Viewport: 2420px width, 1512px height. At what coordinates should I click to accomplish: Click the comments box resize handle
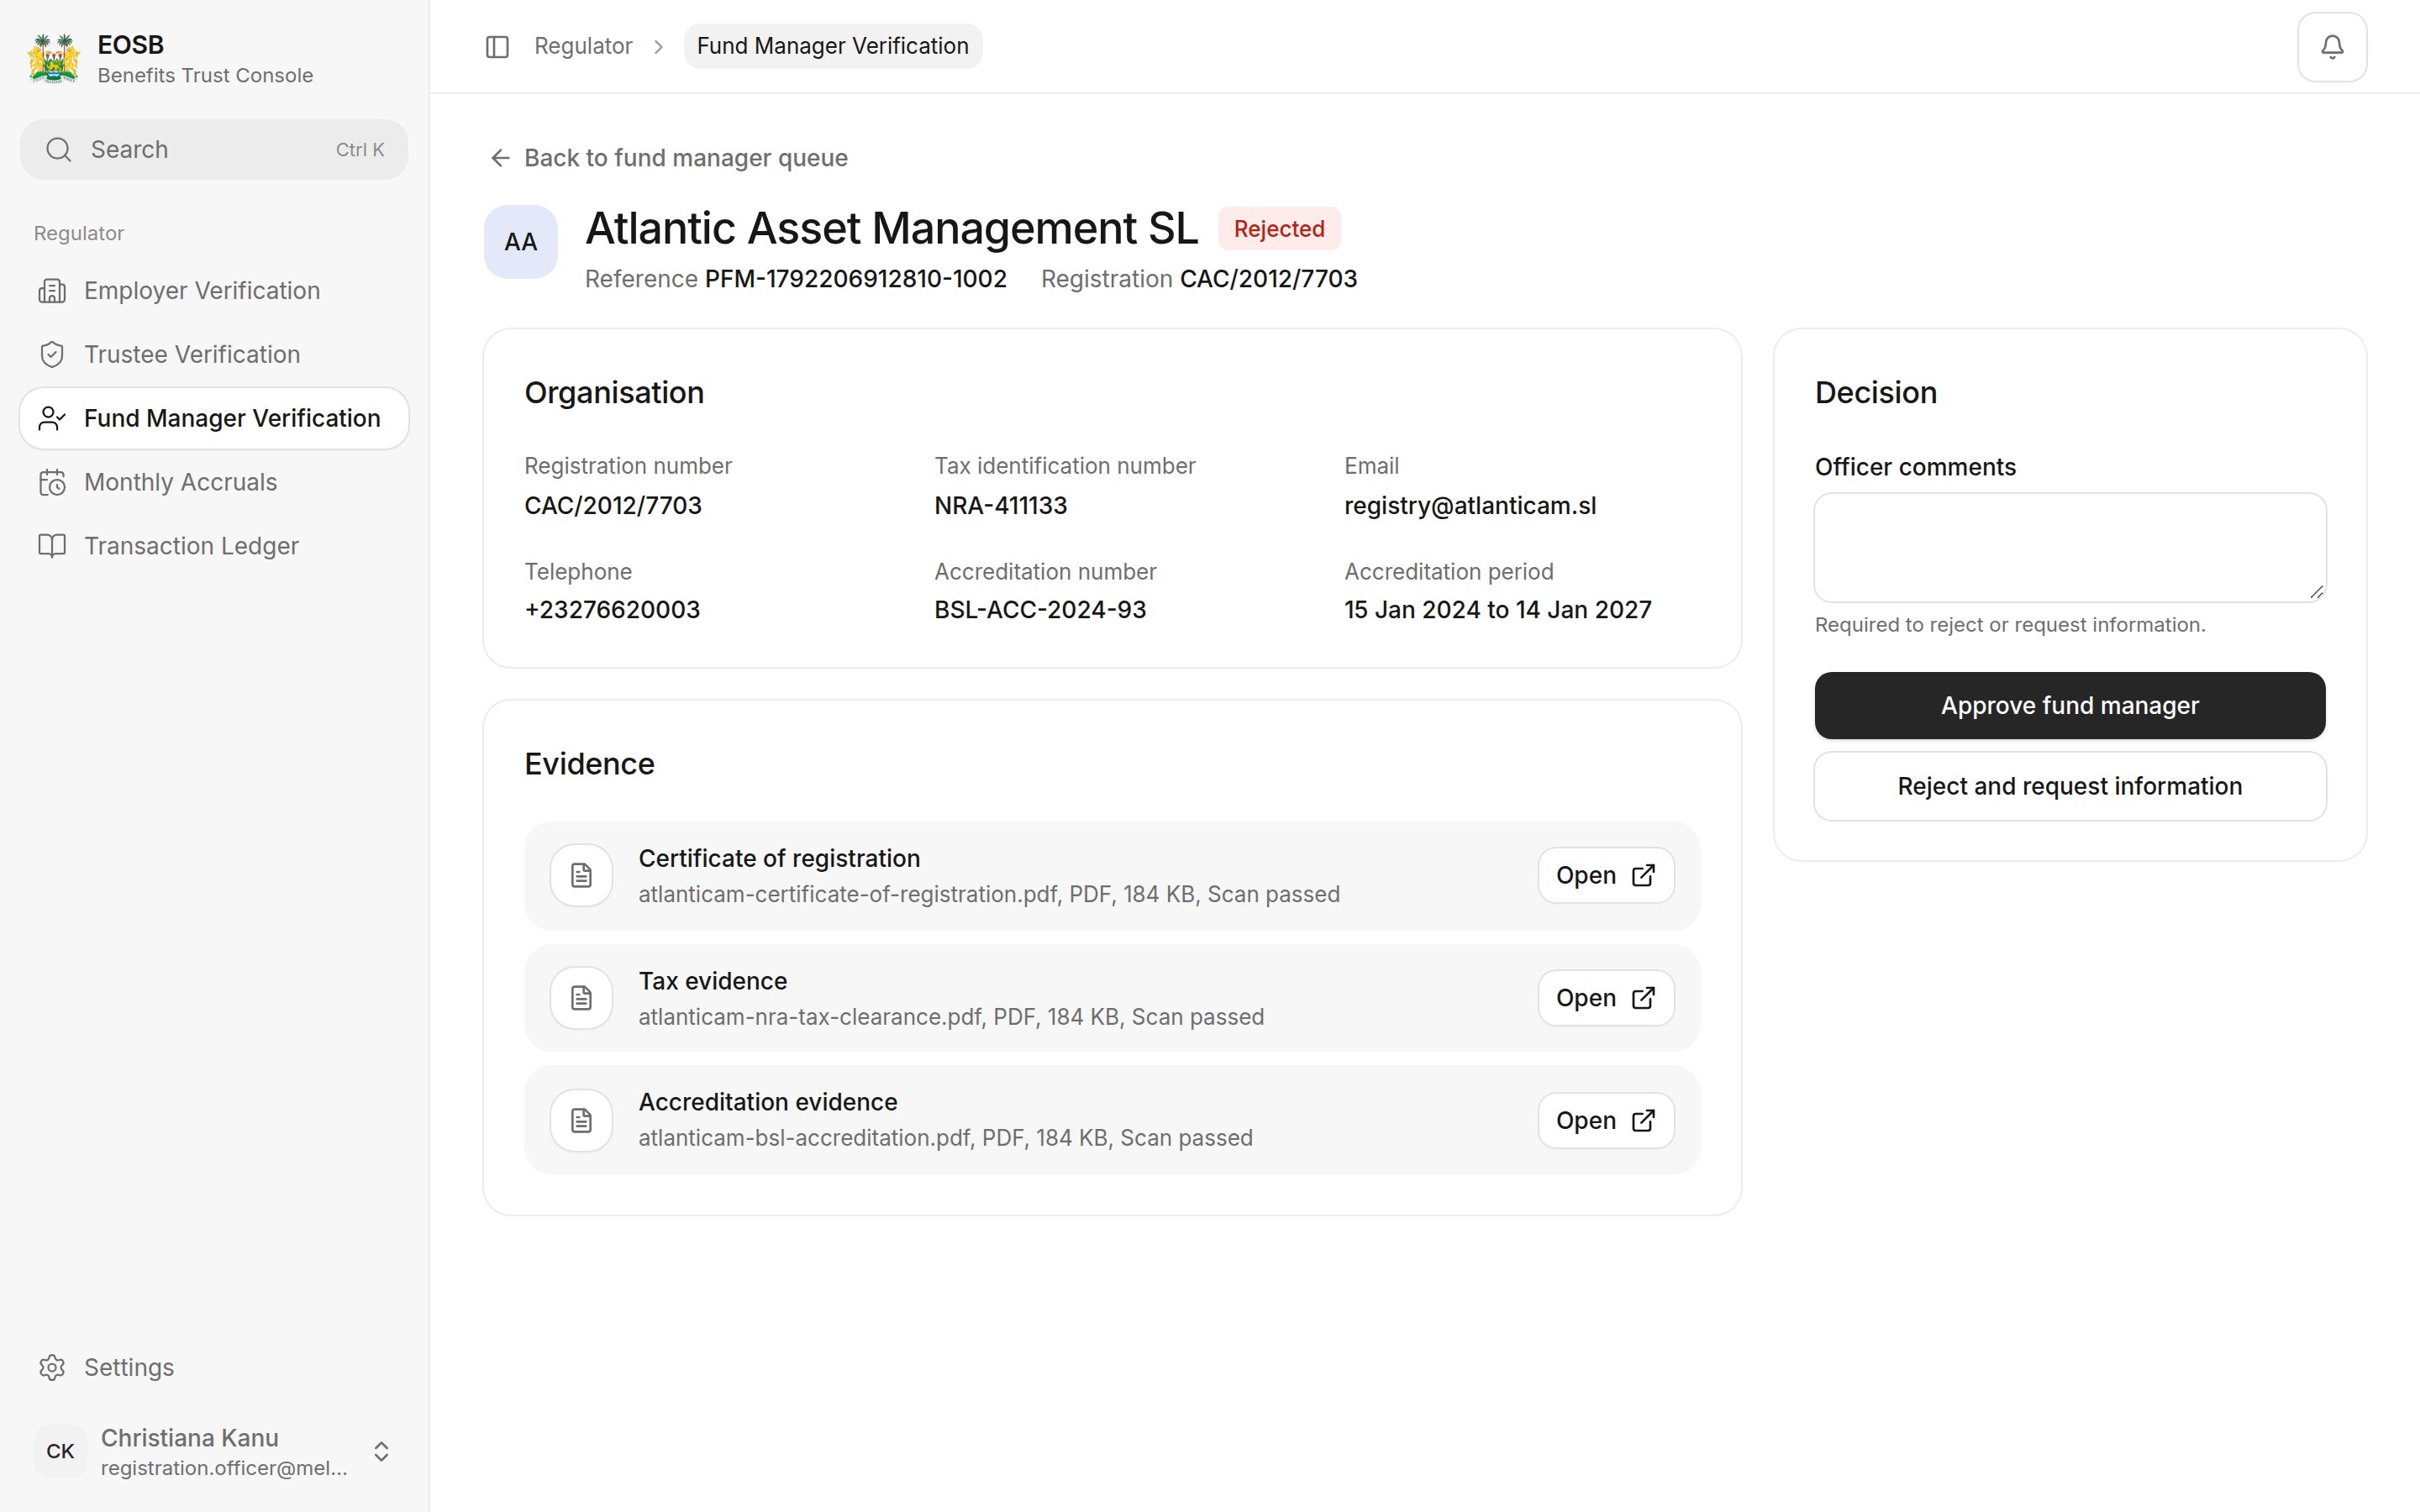pyautogui.click(x=2316, y=592)
